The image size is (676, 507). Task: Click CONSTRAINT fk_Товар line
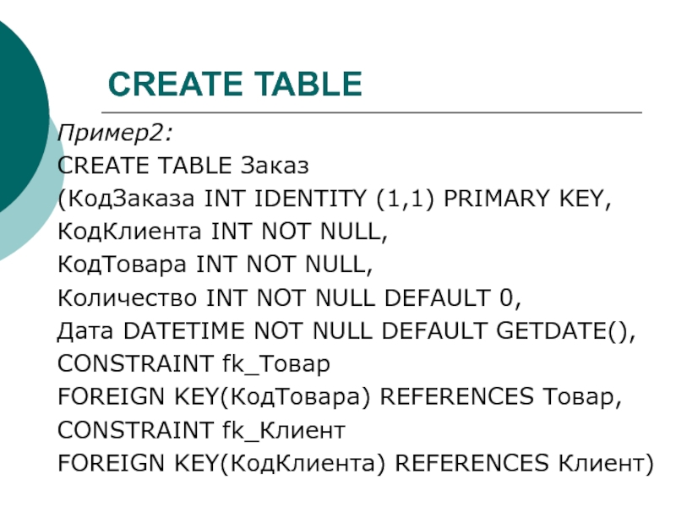coord(194,364)
